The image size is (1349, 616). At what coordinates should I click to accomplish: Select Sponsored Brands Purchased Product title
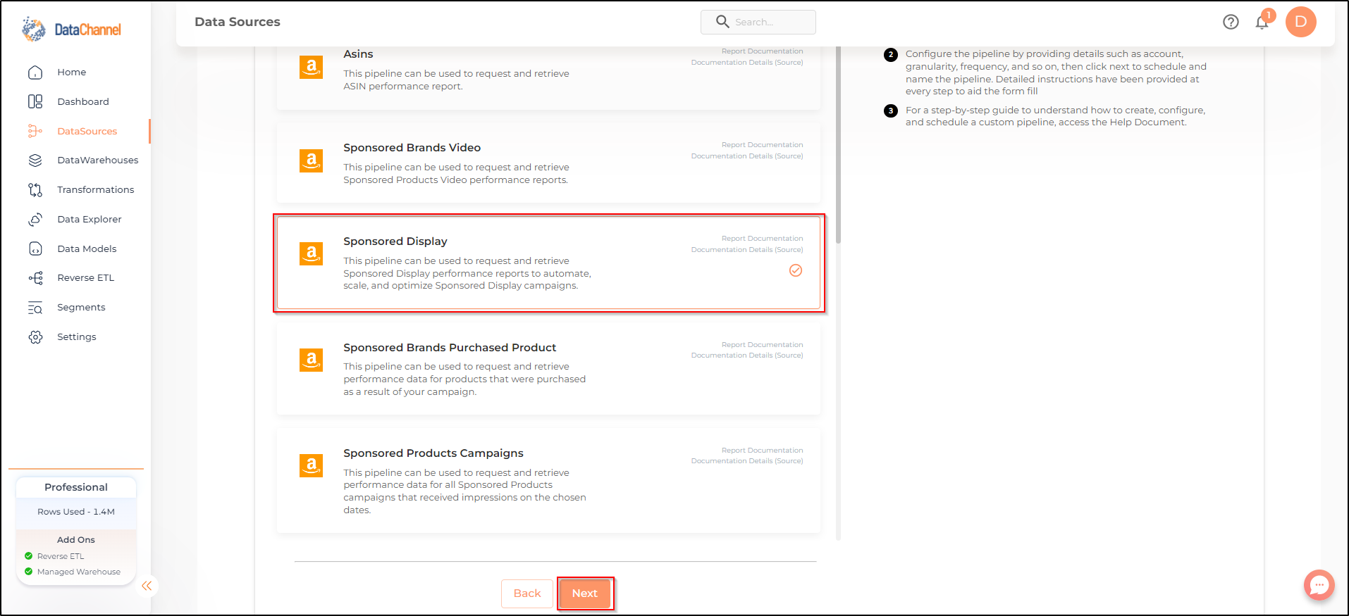[x=450, y=348]
